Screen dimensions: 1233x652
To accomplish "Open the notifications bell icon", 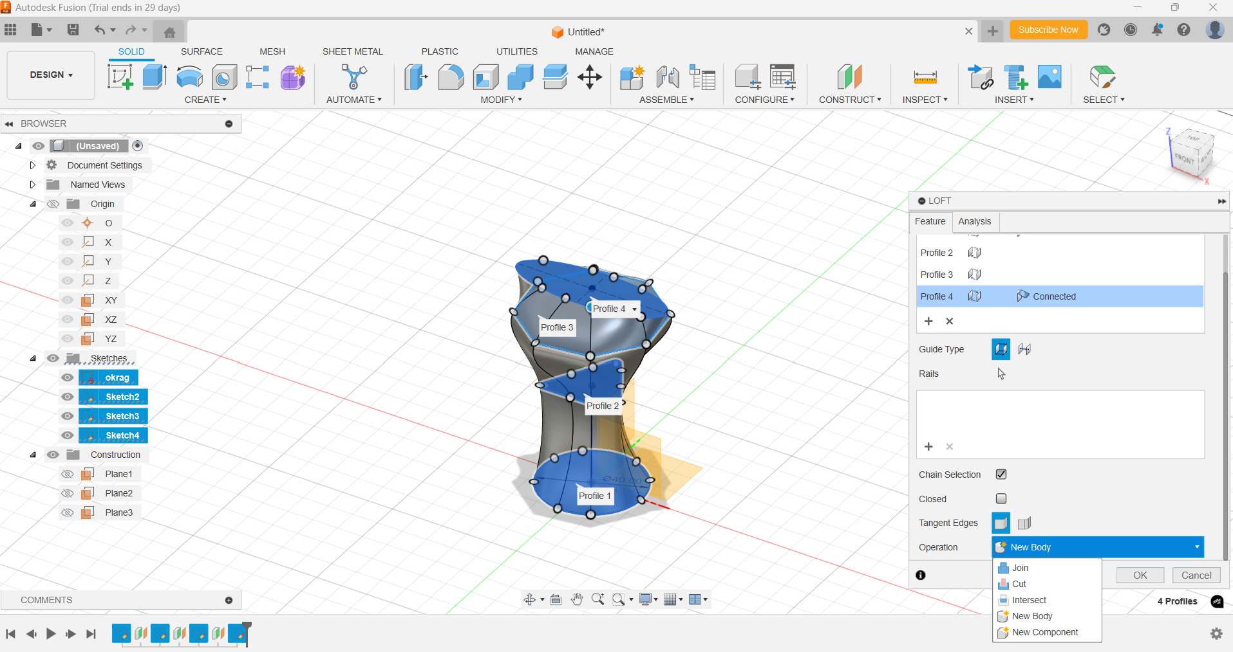I will pyautogui.click(x=1157, y=30).
